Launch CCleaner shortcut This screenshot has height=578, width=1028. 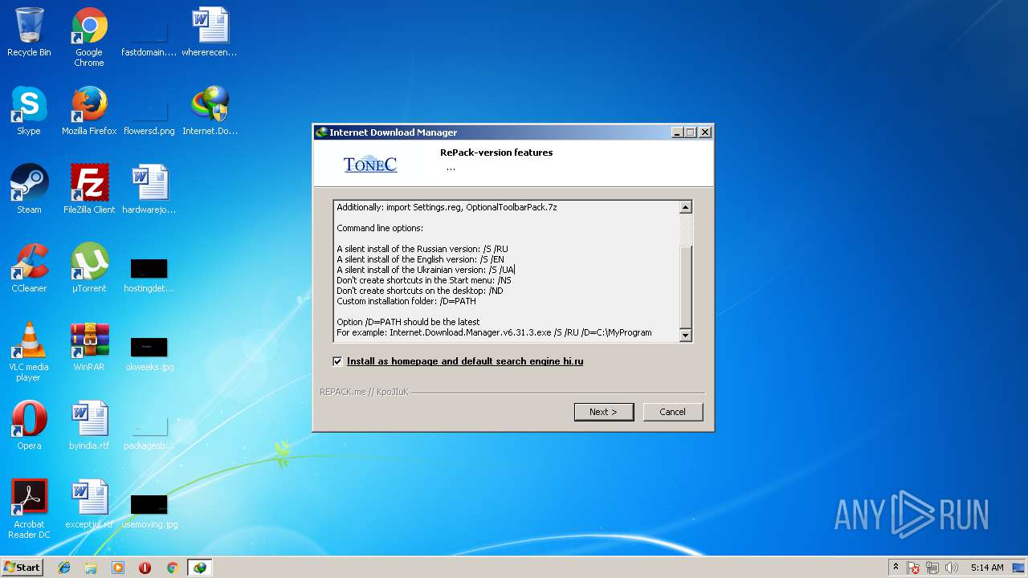tap(29, 268)
